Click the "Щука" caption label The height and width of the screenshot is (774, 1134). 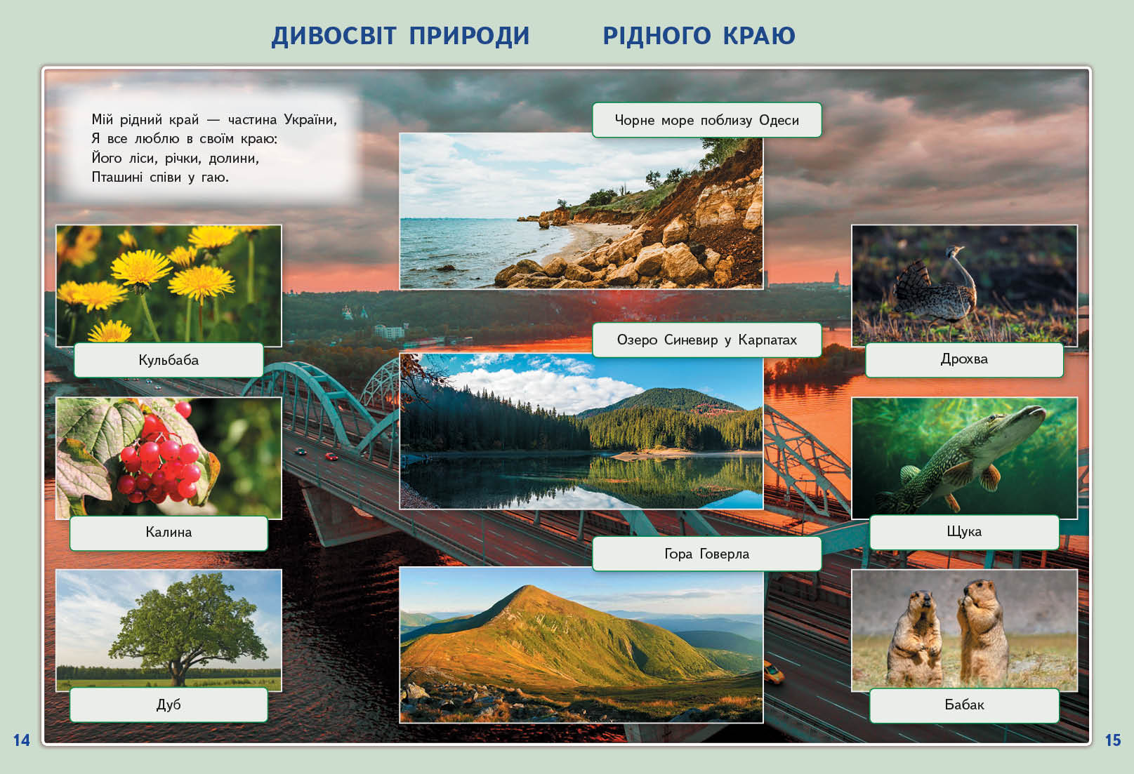(x=964, y=532)
